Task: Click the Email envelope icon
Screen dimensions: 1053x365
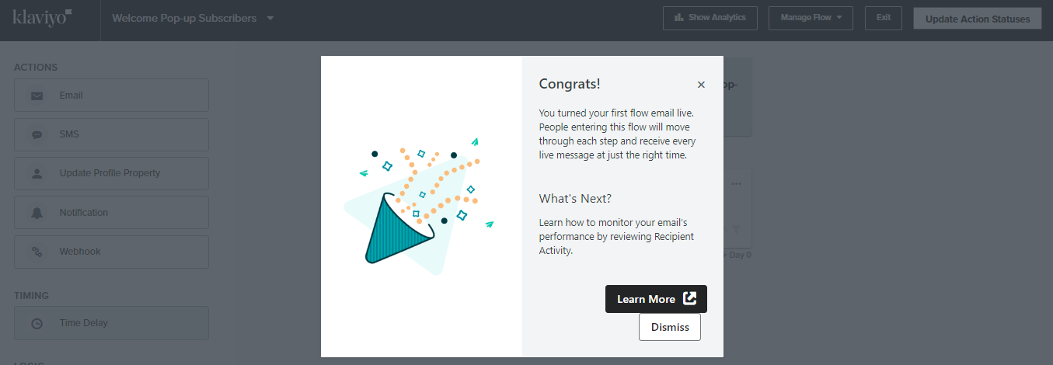Action: (37, 96)
